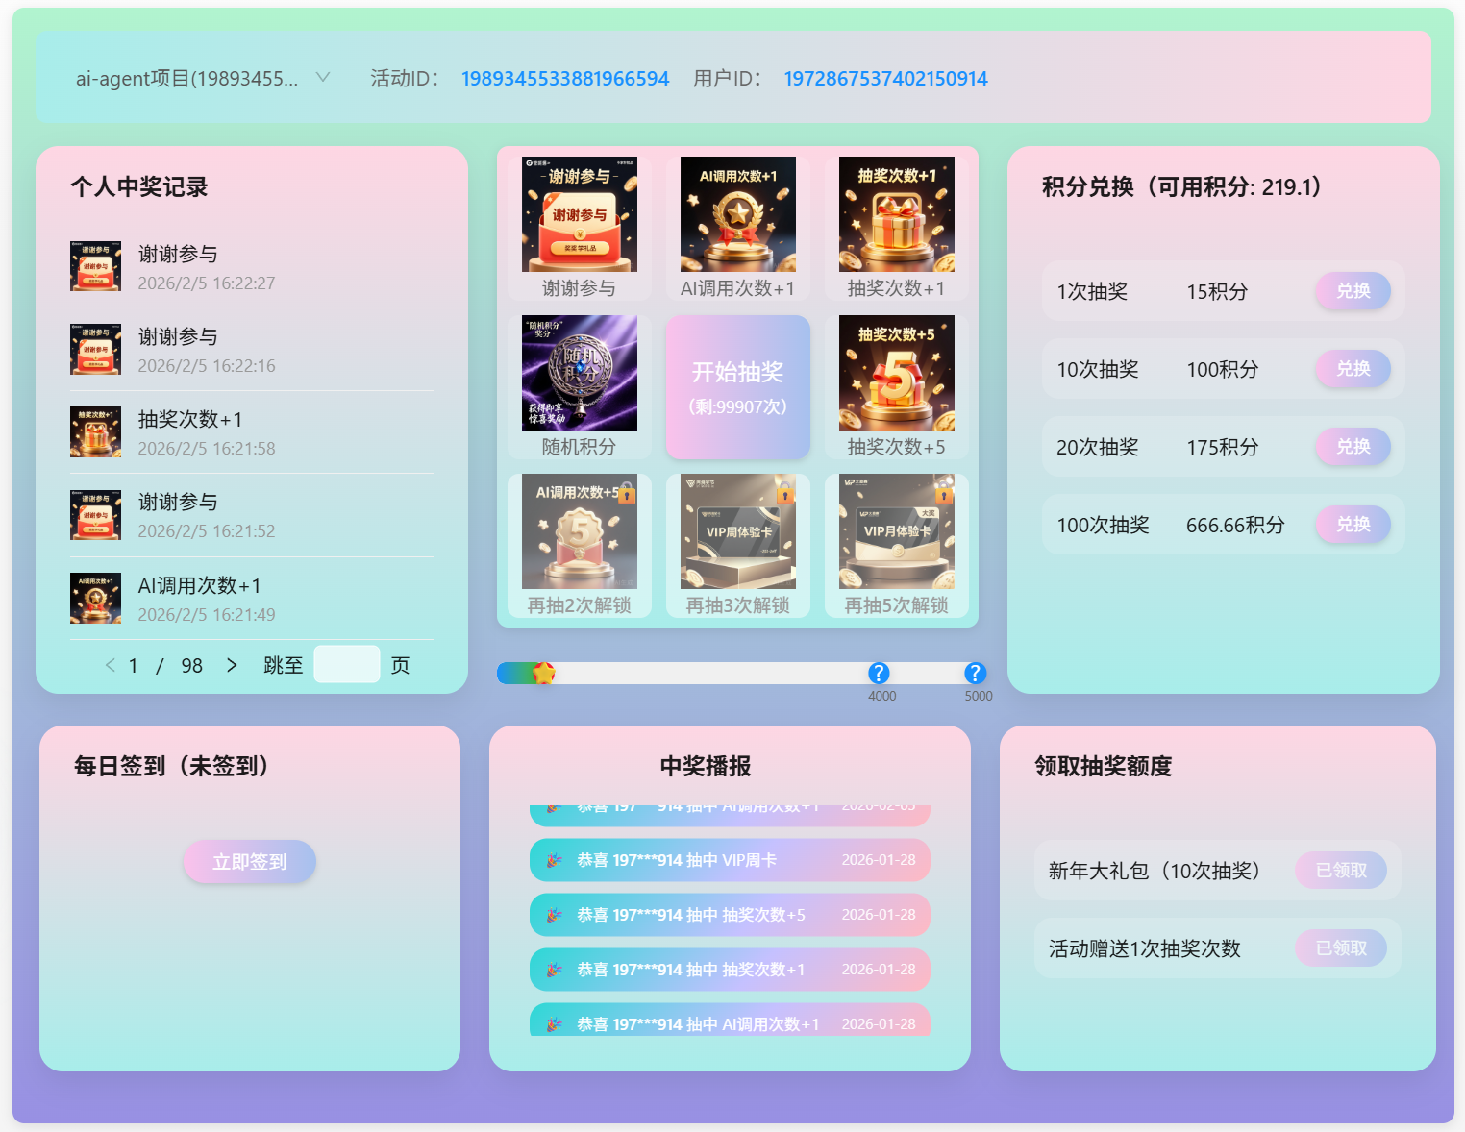Click the question mark icon at 4000 milestone
The image size is (1465, 1132).
880,673
